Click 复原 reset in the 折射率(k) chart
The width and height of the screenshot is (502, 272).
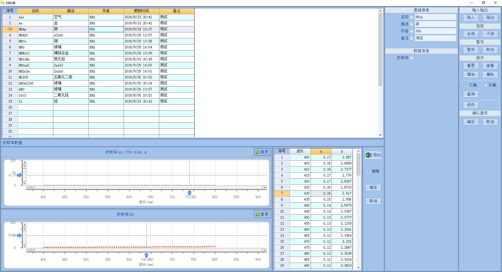click(x=262, y=214)
